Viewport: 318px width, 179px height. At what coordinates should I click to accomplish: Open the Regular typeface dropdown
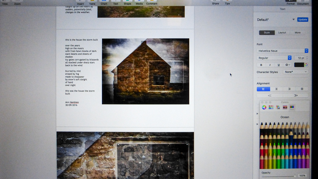274,58
